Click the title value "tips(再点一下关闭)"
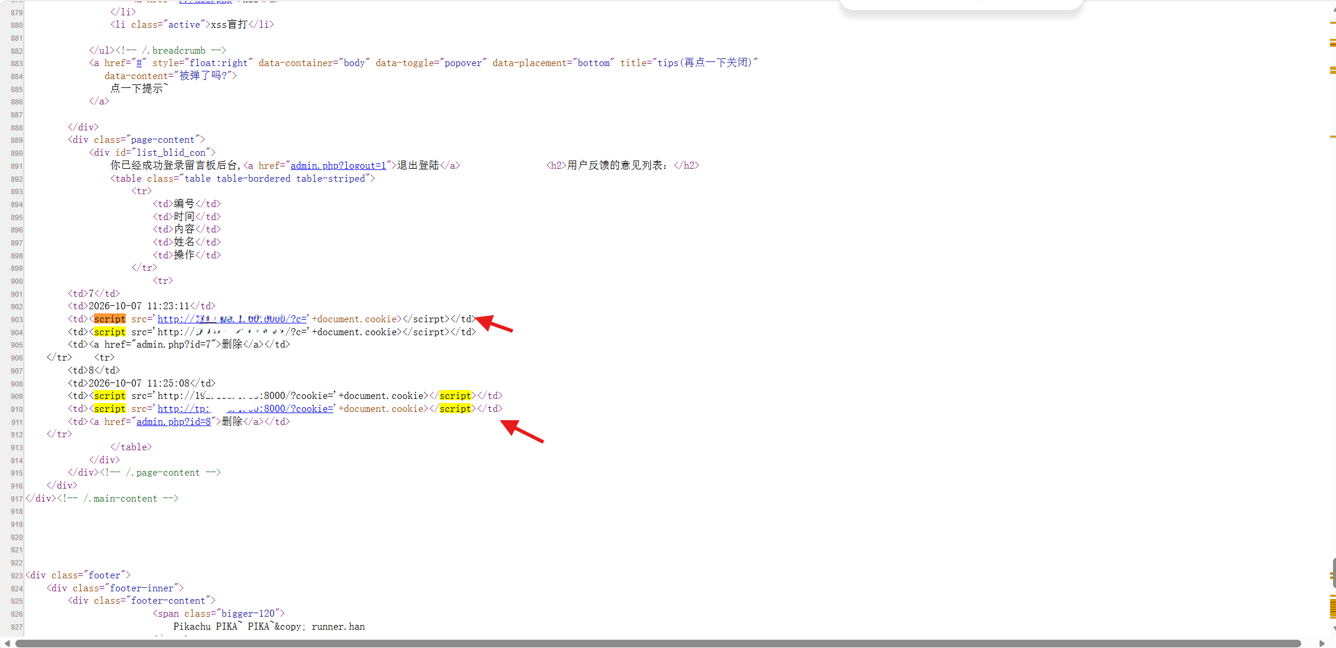Screen dimensions: 1336x648 point(705,63)
